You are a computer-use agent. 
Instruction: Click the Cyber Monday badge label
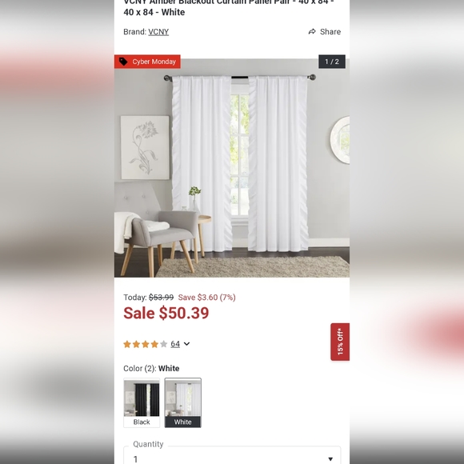point(154,62)
